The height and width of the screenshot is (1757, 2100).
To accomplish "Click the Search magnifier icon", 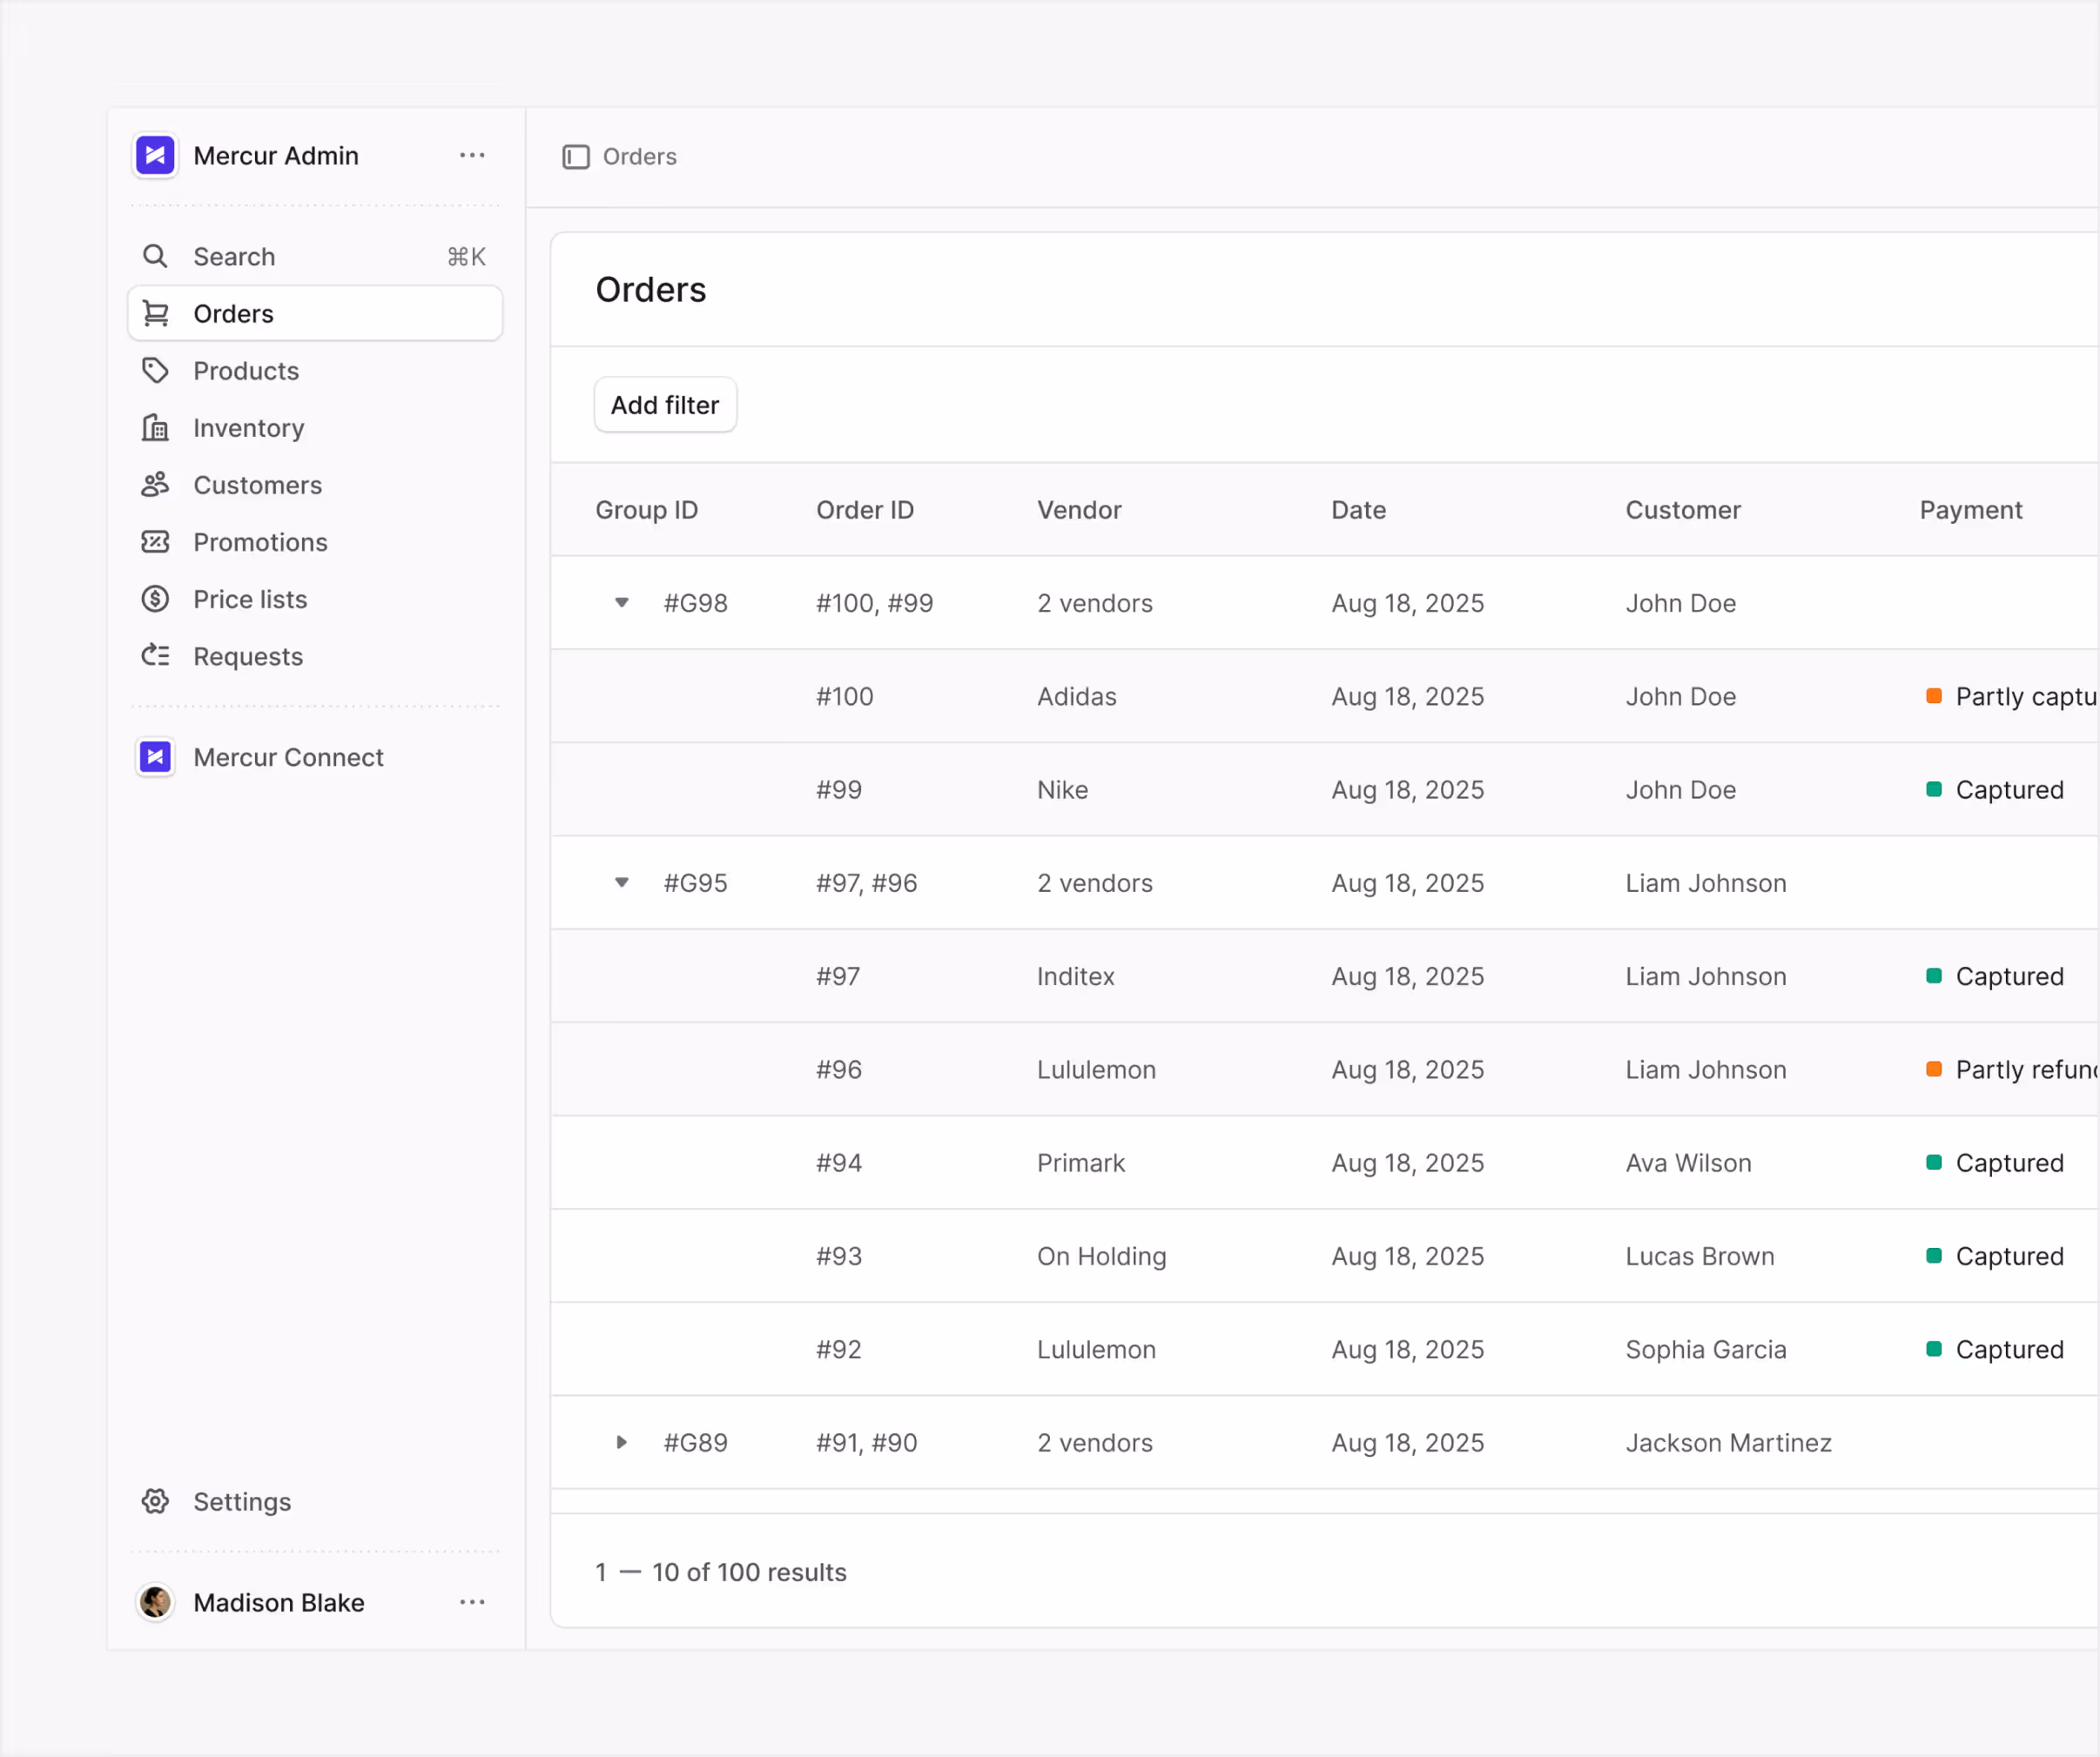I will tap(155, 257).
